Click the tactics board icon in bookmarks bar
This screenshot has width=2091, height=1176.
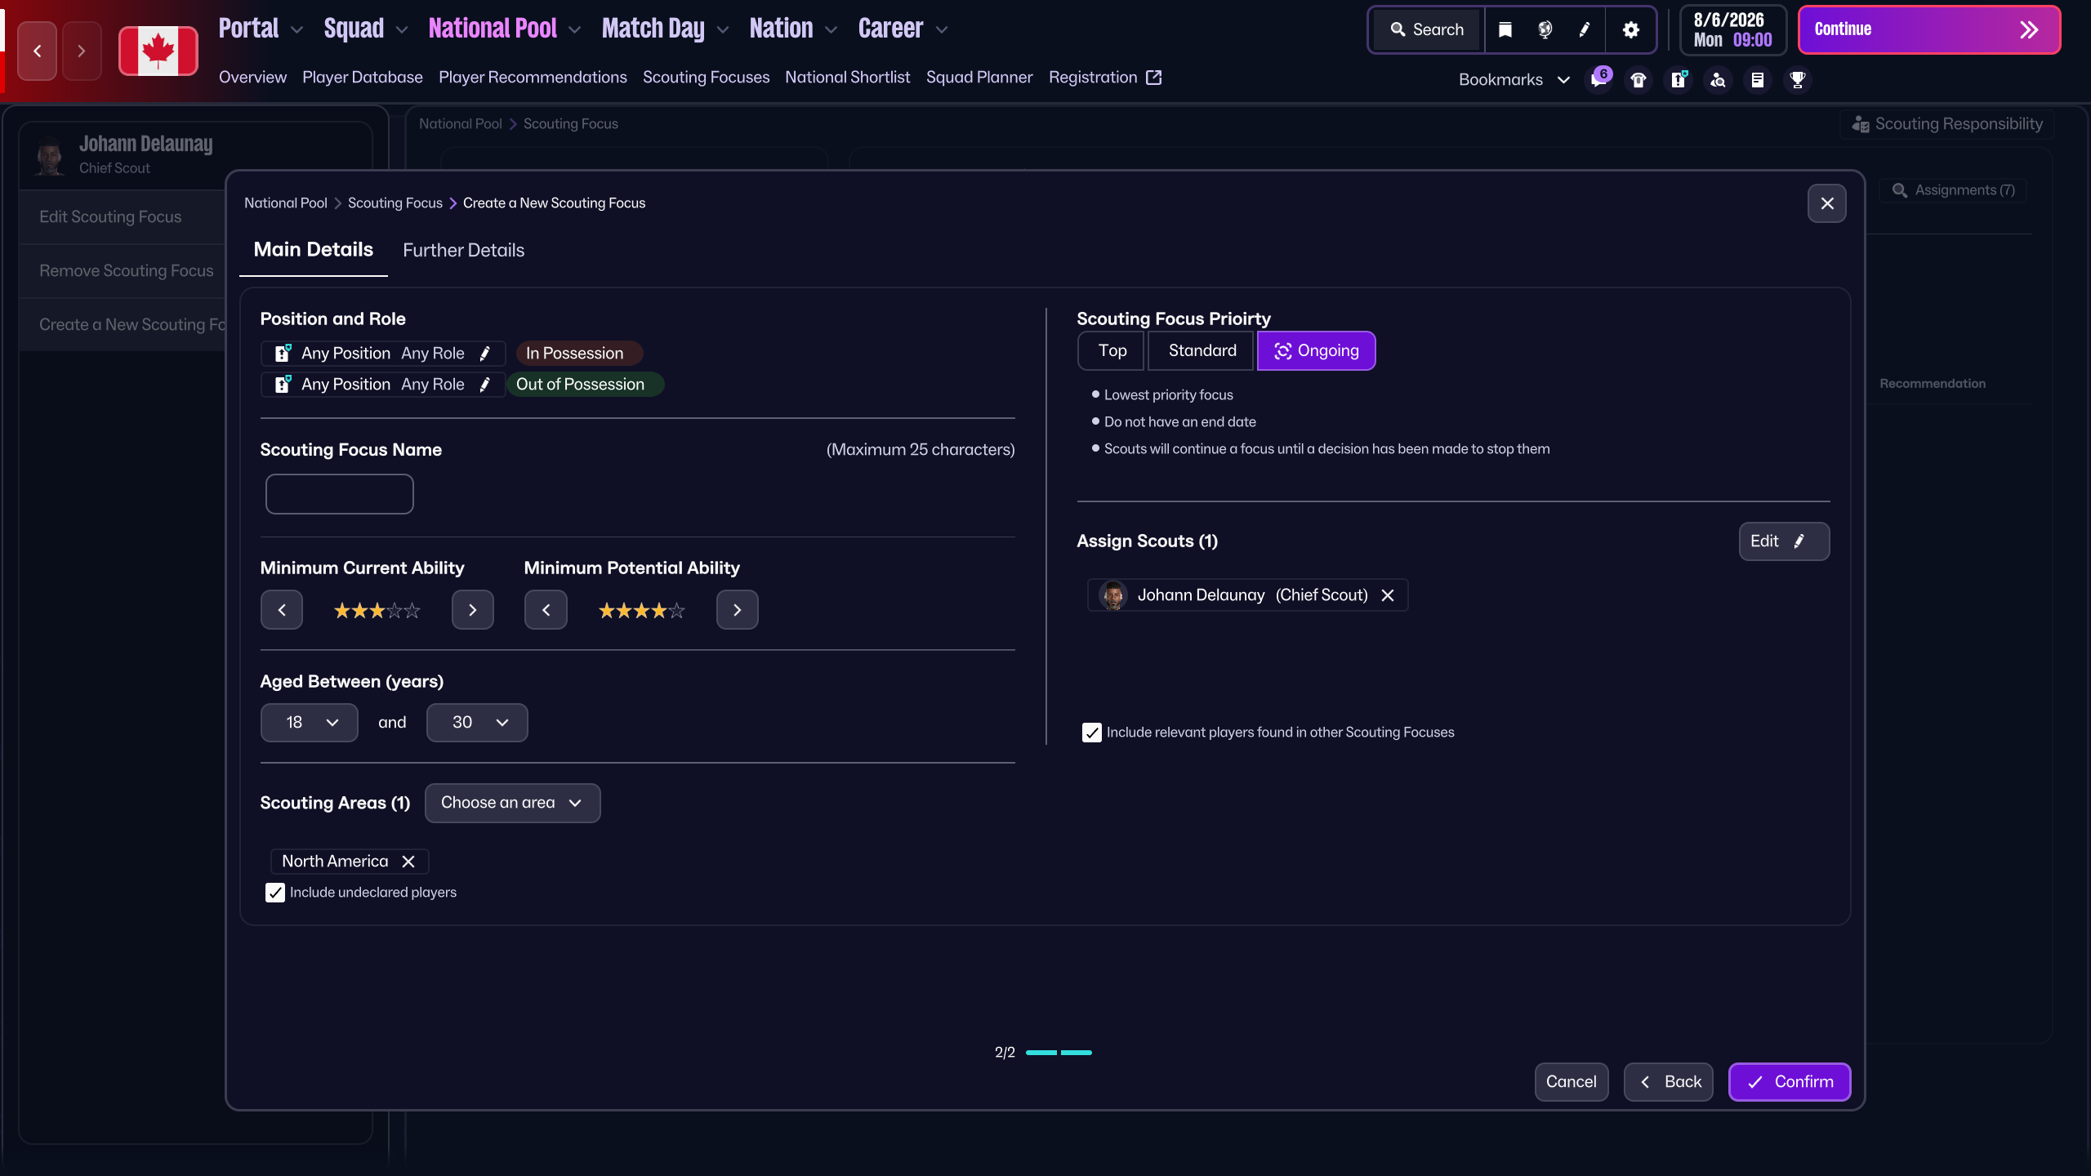pyautogui.click(x=1679, y=79)
